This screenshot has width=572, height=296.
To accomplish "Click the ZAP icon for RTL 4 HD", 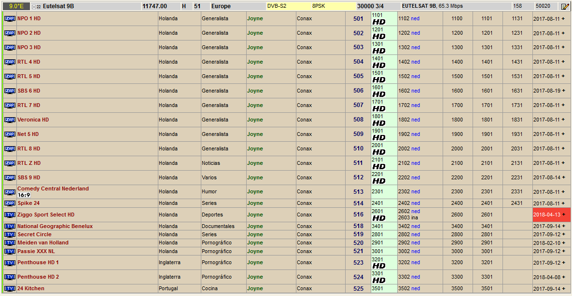I will [x=10, y=62].
